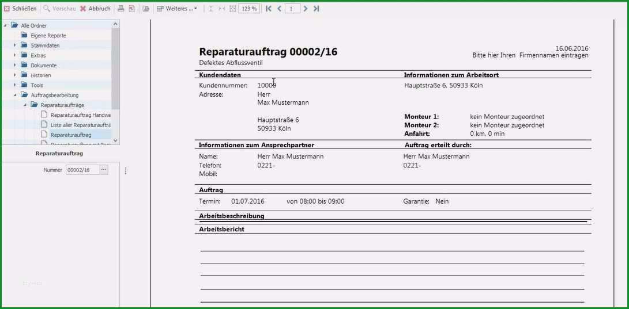Screen dimensions: 629x309
Task: Select the Historien folder
Action: point(41,75)
